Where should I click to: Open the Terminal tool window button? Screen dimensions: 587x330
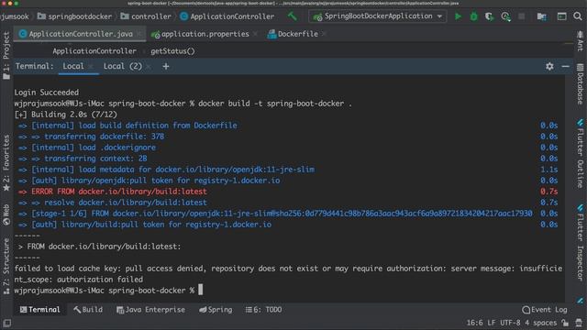coord(39,310)
